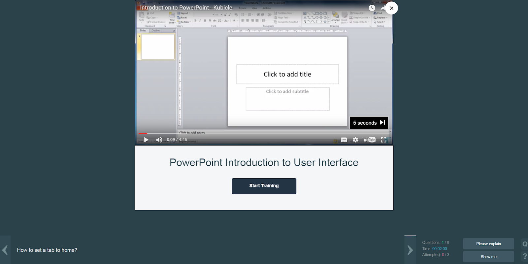Add video to Watch Later clock icon
Screen dimensions: 528x264
372,8
